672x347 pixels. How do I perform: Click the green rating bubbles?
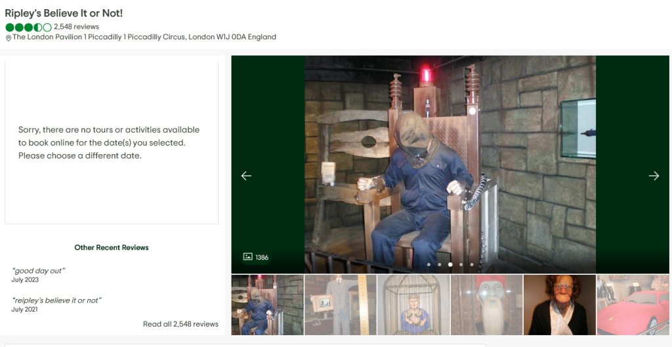(28, 28)
